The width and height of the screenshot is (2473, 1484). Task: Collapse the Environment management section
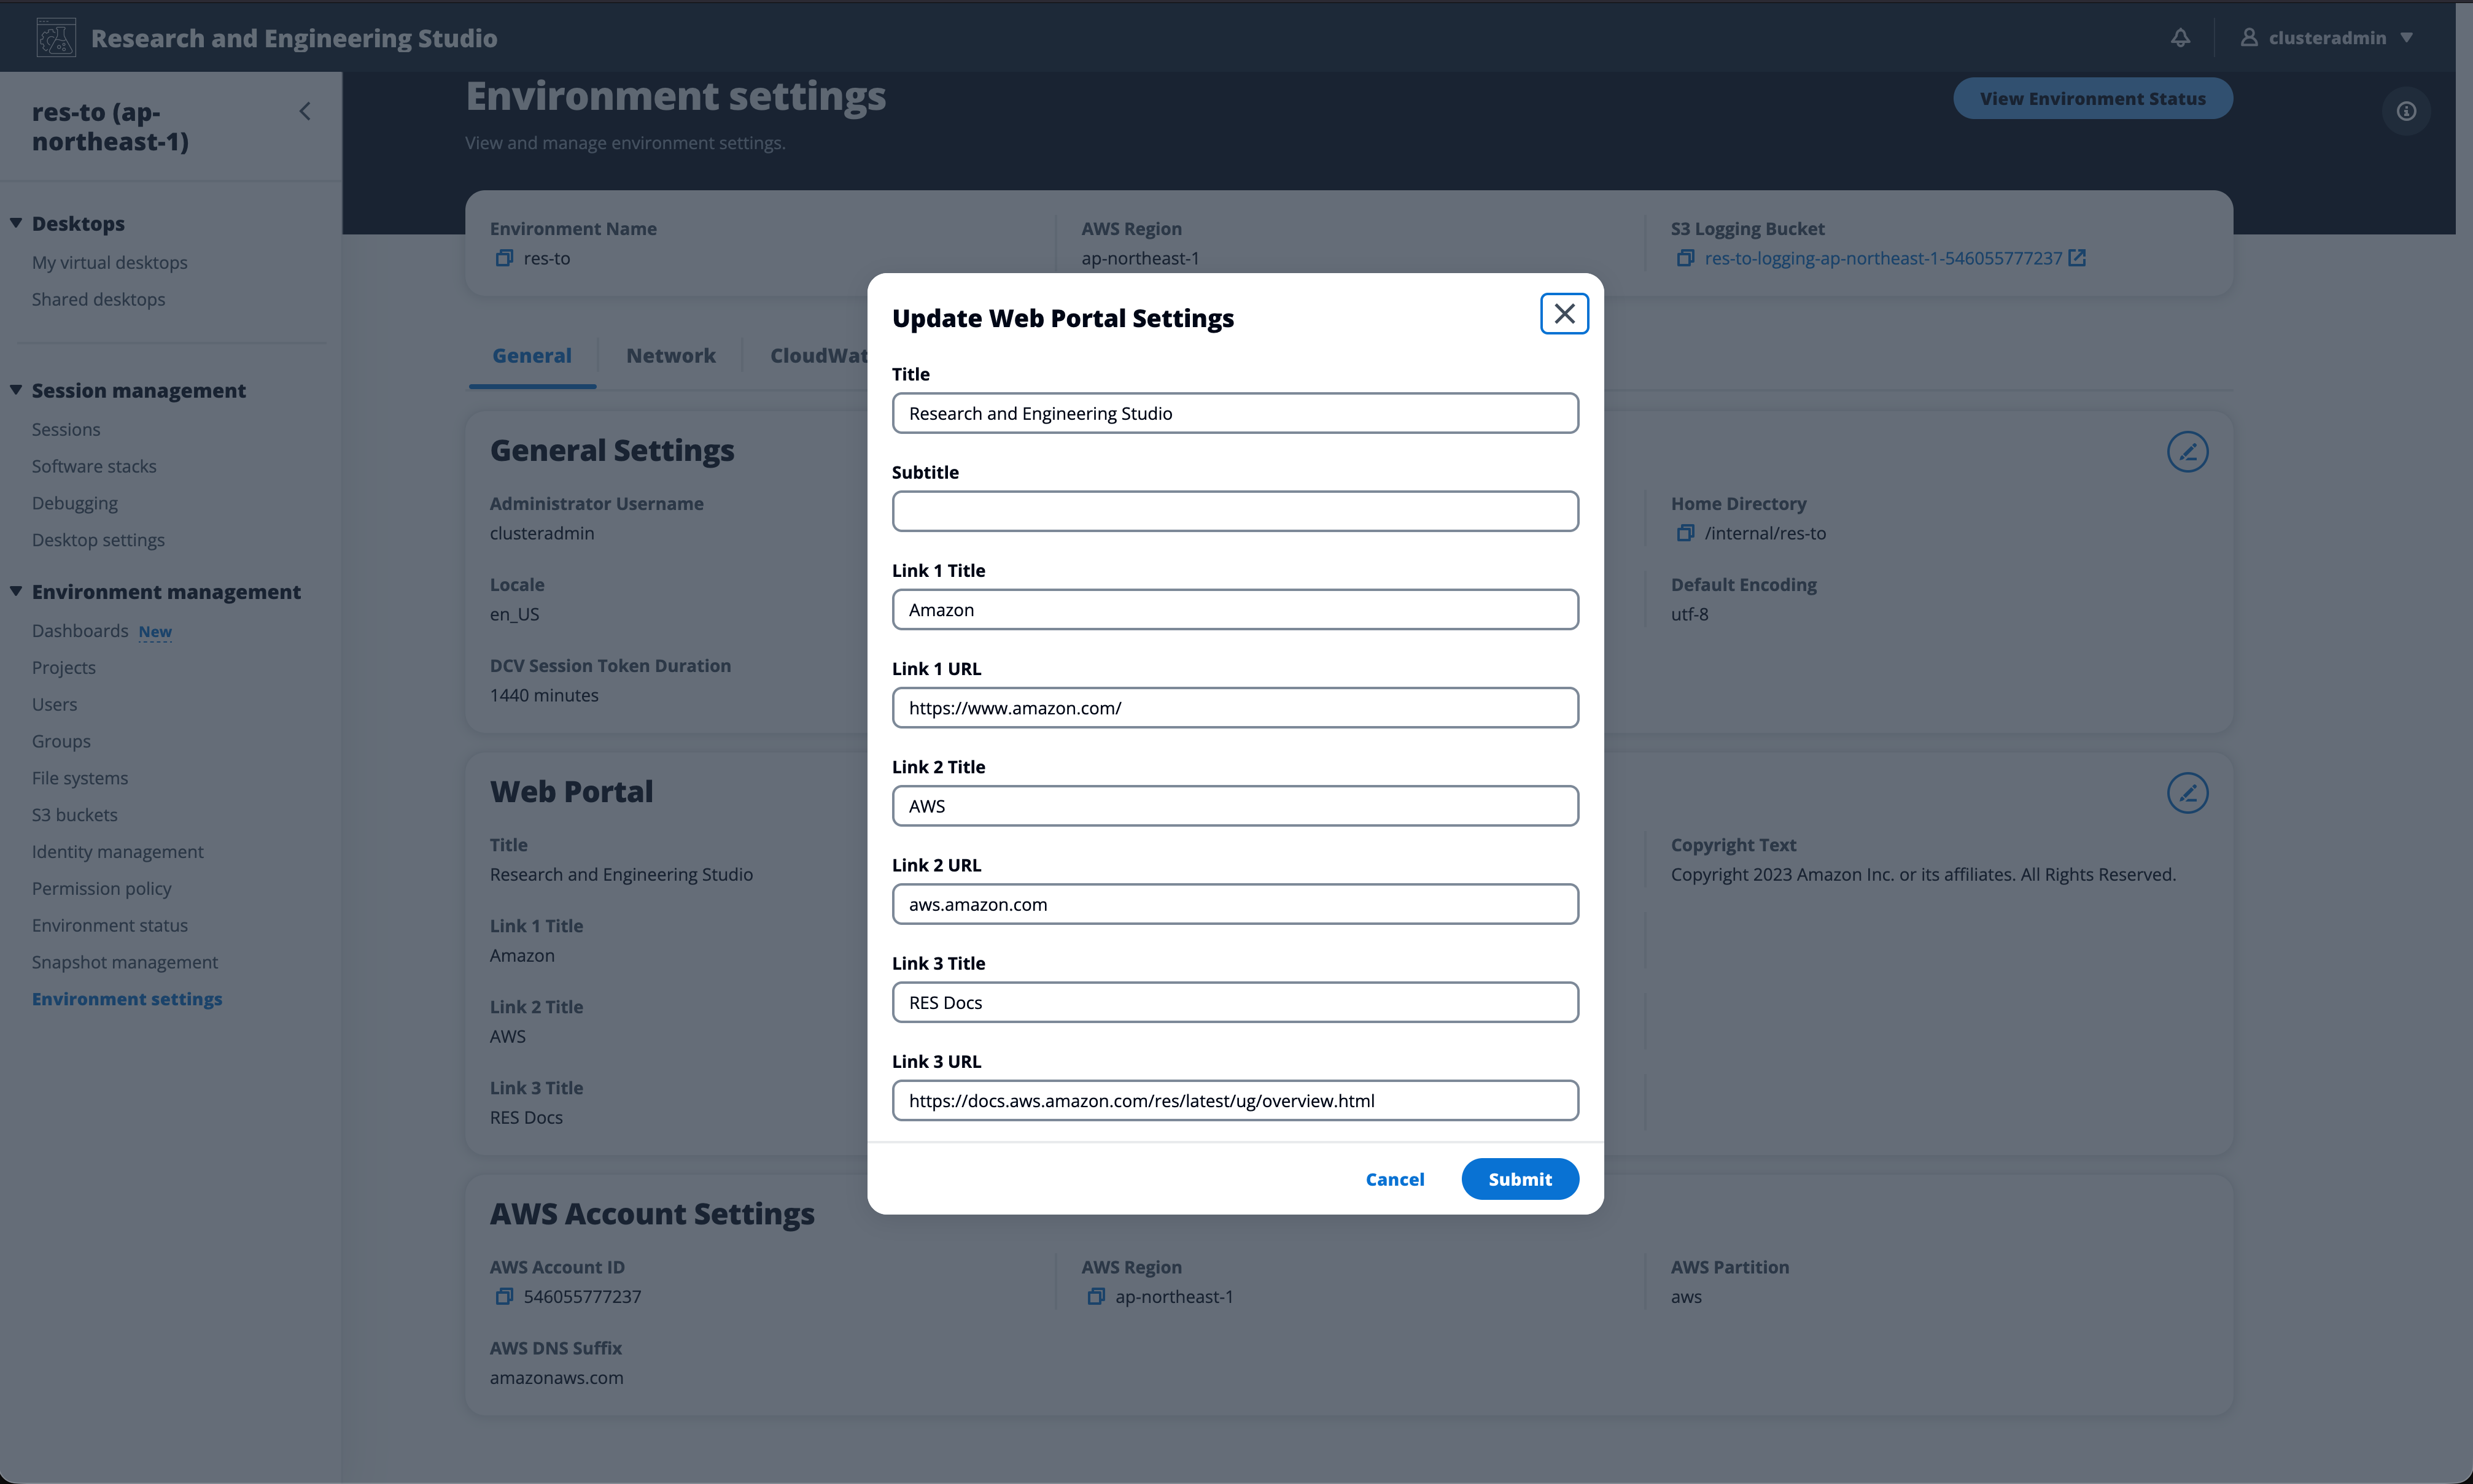(x=15, y=591)
